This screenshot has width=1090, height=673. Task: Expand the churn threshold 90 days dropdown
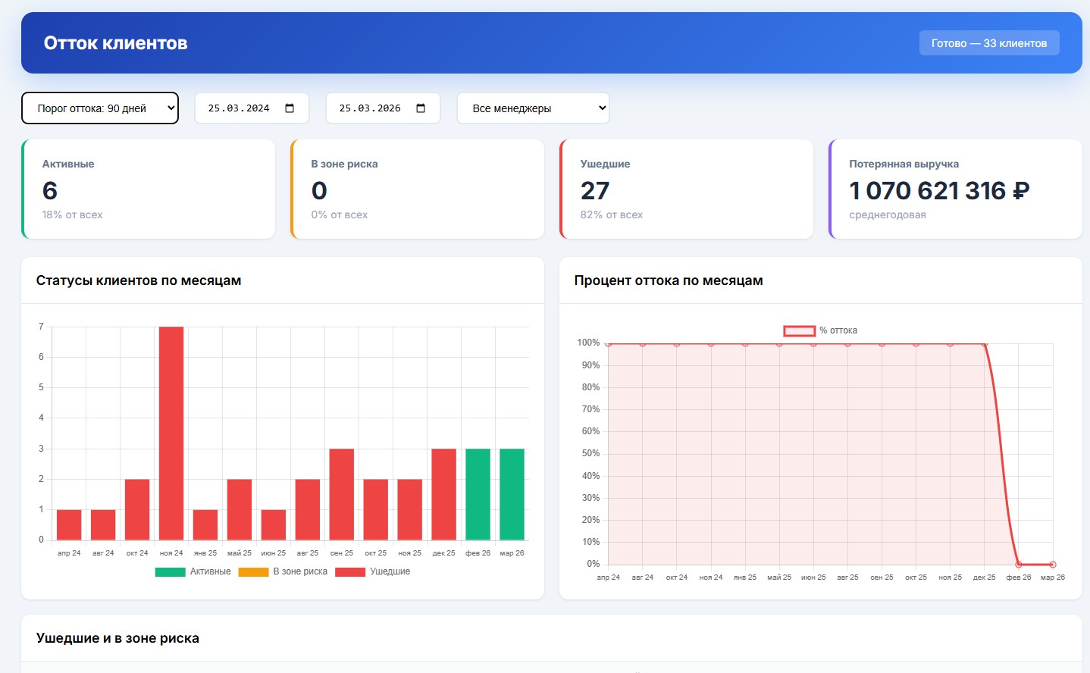(100, 108)
